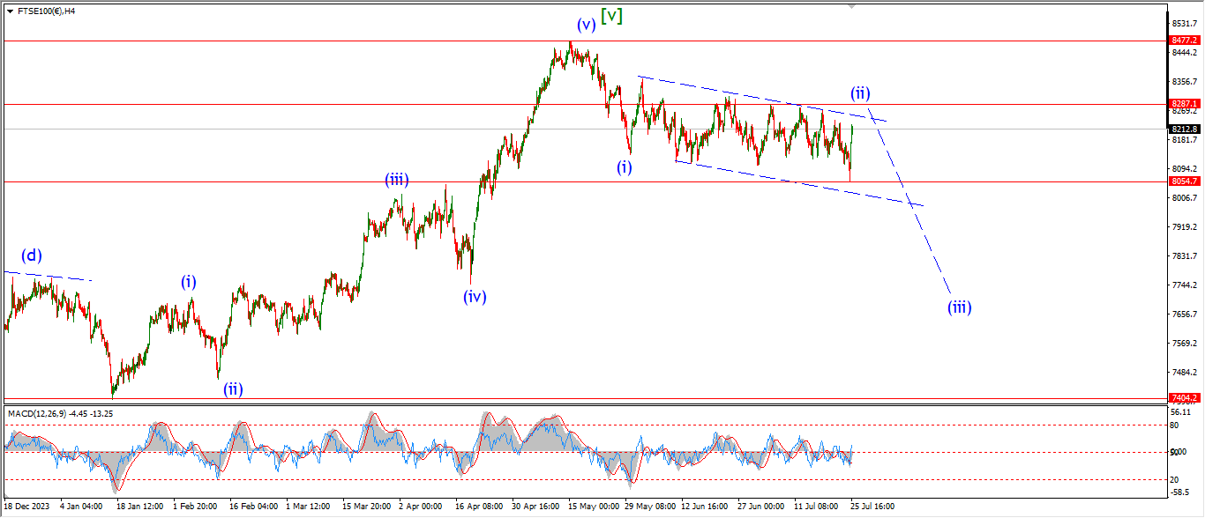Select the grey 8212.8 current price tag
Image resolution: width=1205 pixels, height=518 pixels.
[x=1185, y=129]
